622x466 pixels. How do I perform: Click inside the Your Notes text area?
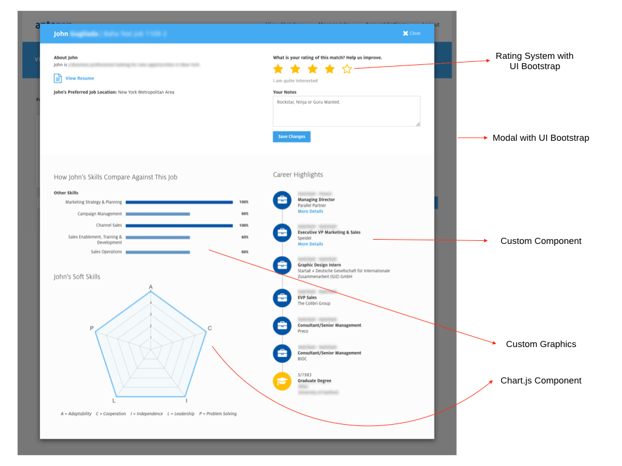pyautogui.click(x=346, y=111)
